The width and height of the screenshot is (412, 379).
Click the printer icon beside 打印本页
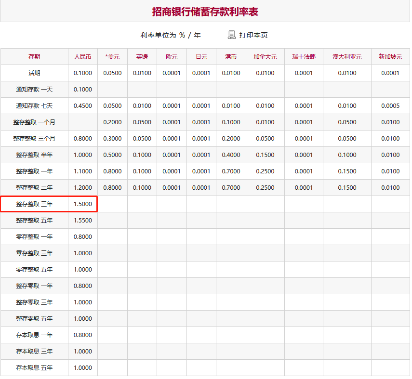pos(232,35)
